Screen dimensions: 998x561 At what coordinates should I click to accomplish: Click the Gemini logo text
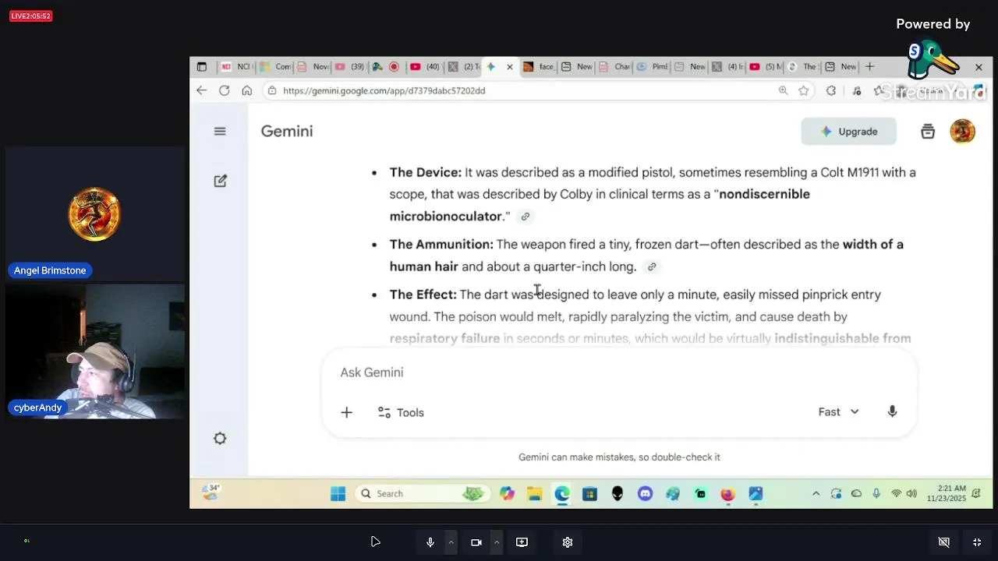click(287, 132)
